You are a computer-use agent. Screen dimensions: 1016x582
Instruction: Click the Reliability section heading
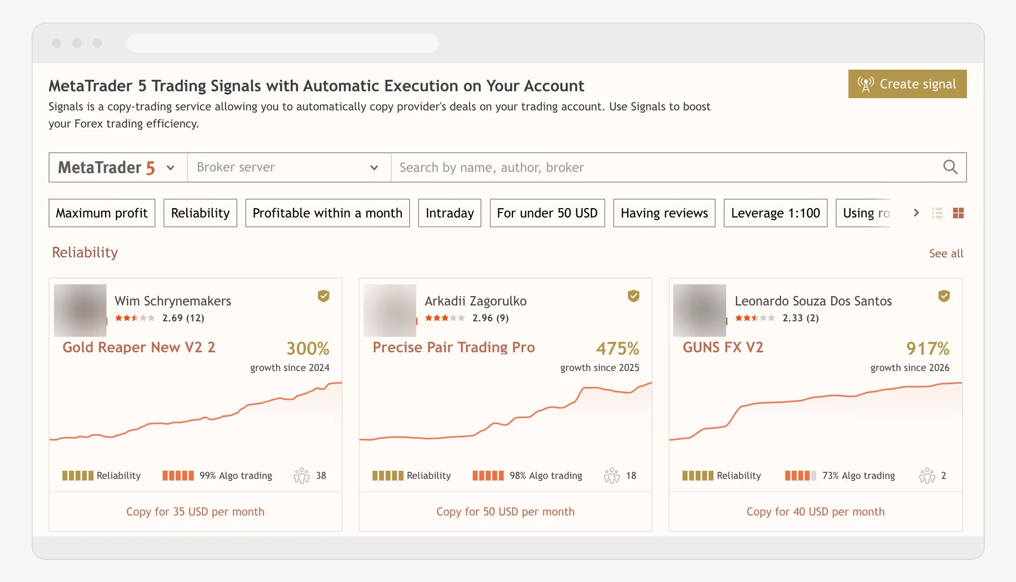[x=85, y=253]
